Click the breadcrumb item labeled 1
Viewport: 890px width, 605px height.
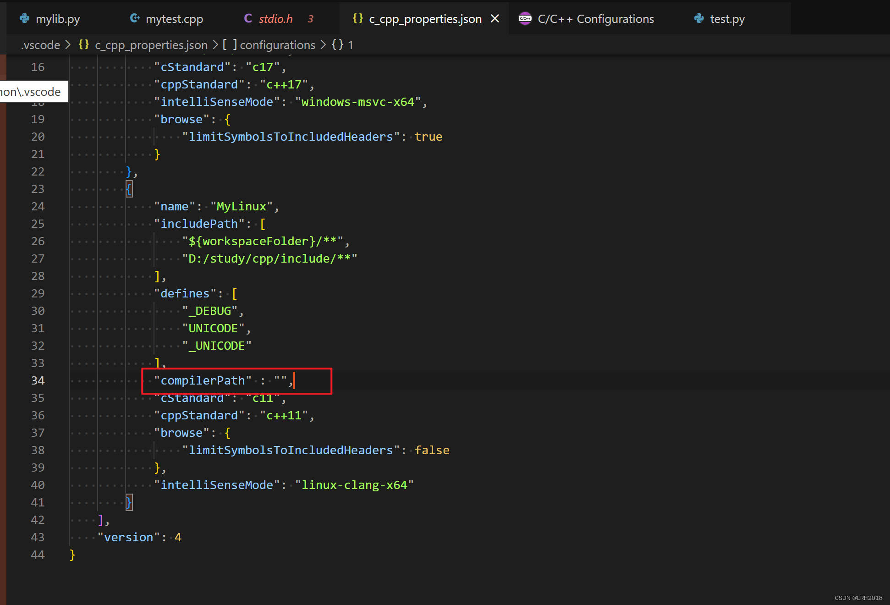350,45
